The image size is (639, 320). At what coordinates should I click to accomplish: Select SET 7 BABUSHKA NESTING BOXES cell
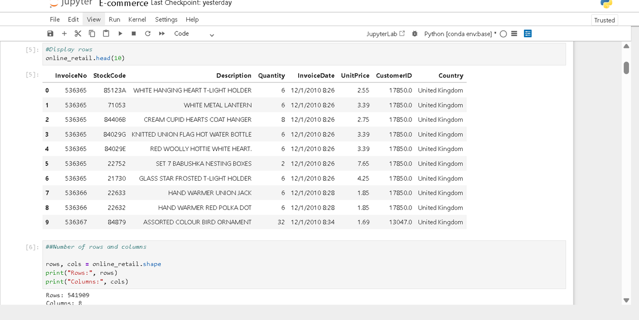coord(204,164)
